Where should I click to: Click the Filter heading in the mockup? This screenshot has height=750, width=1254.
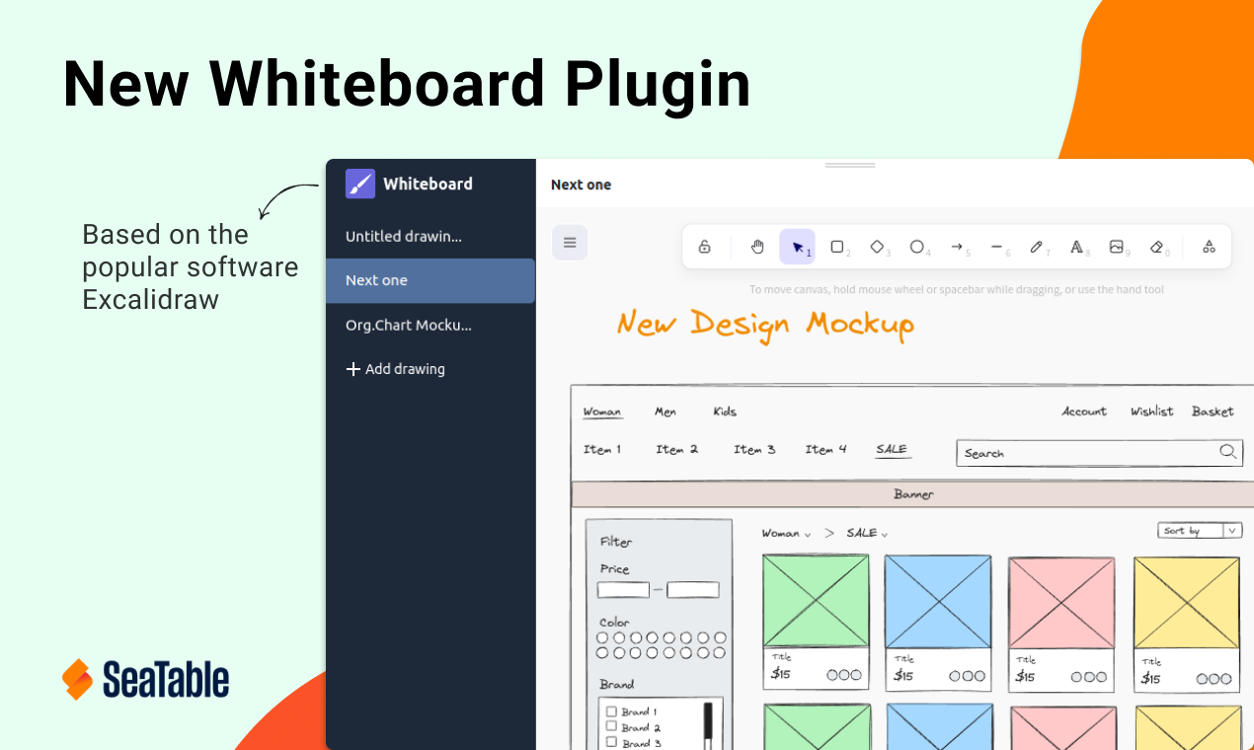[616, 542]
